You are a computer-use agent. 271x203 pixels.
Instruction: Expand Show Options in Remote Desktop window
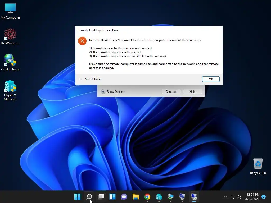pyautogui.click(x=113, y=92)
